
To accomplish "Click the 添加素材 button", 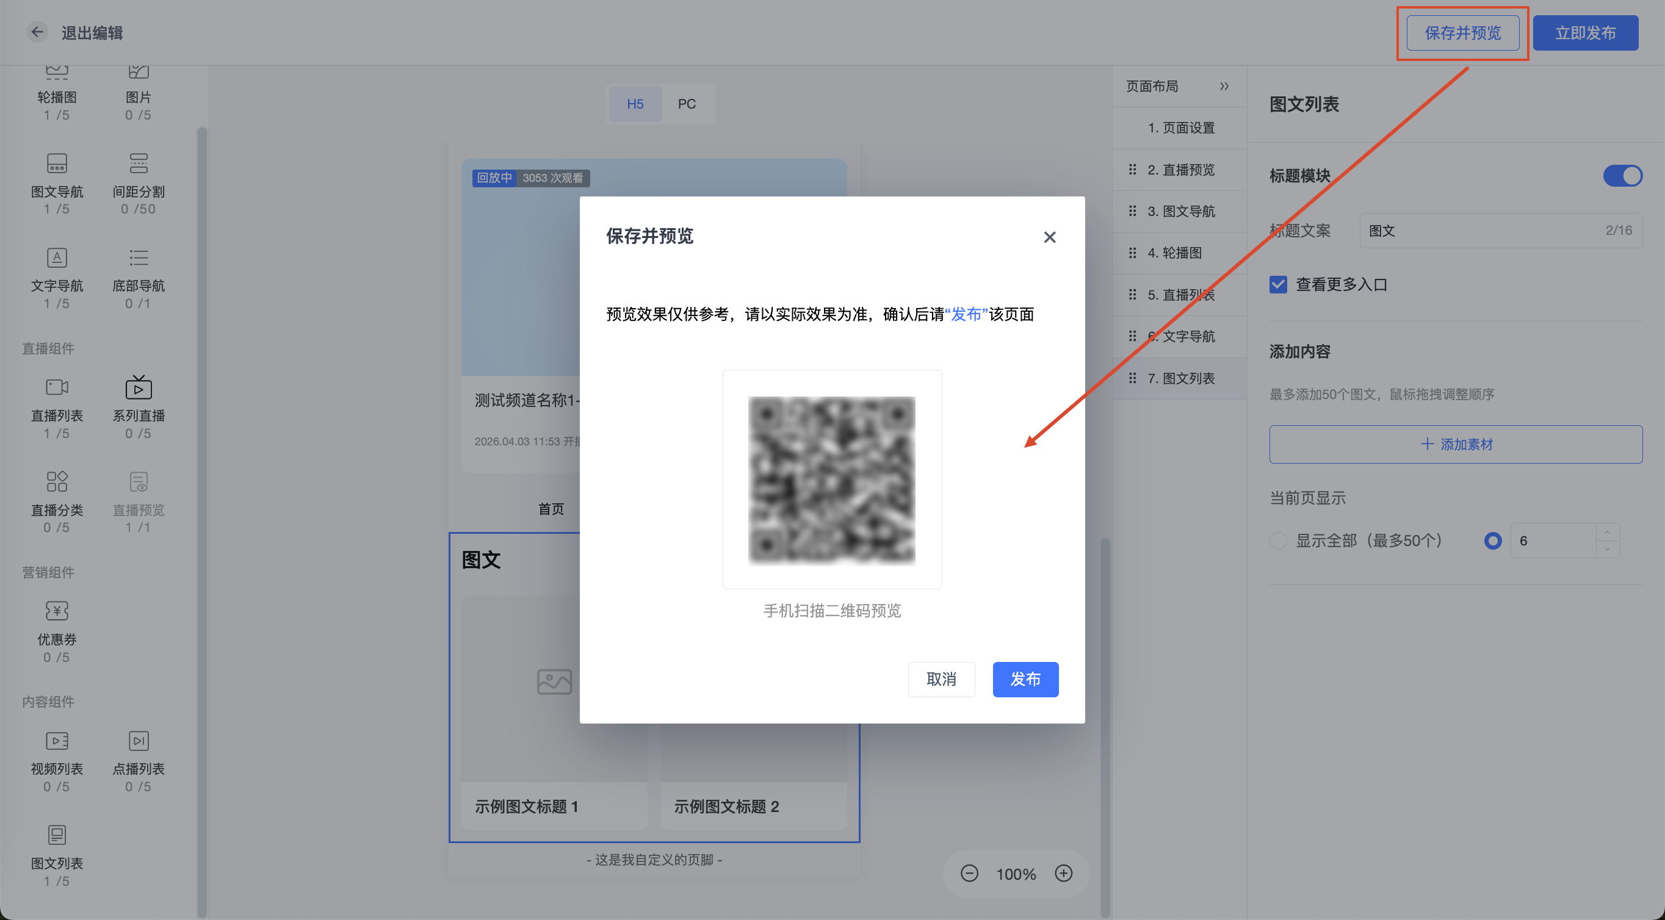I will (1456, 444).
